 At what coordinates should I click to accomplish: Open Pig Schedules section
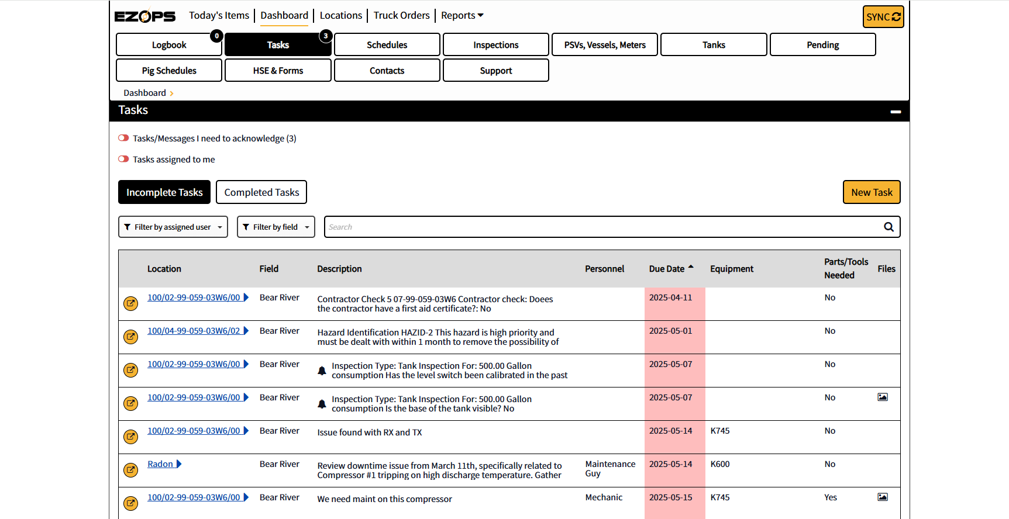169,71
